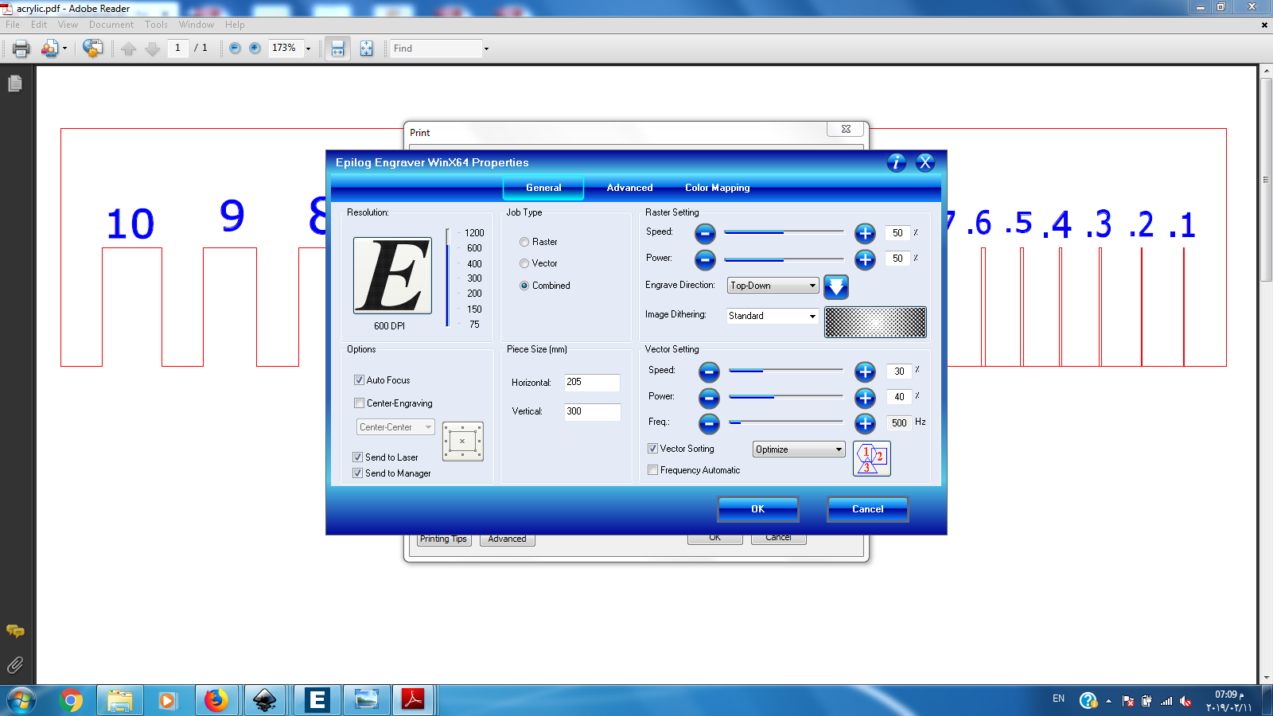Toggle the Send to Laser checkbox
Viewport: 1273px width, 716px height.
[357, 457]
